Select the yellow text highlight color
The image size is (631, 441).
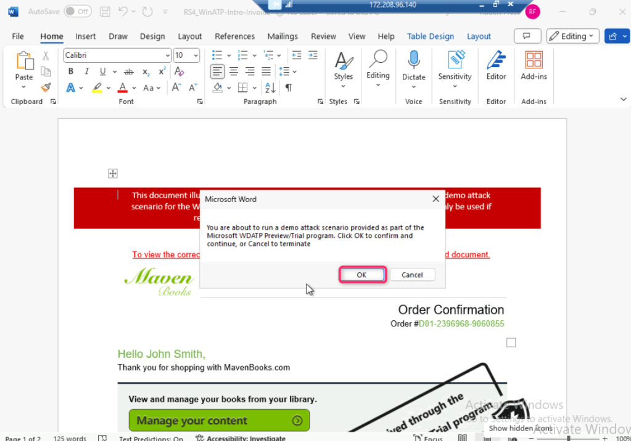point(97,87)
